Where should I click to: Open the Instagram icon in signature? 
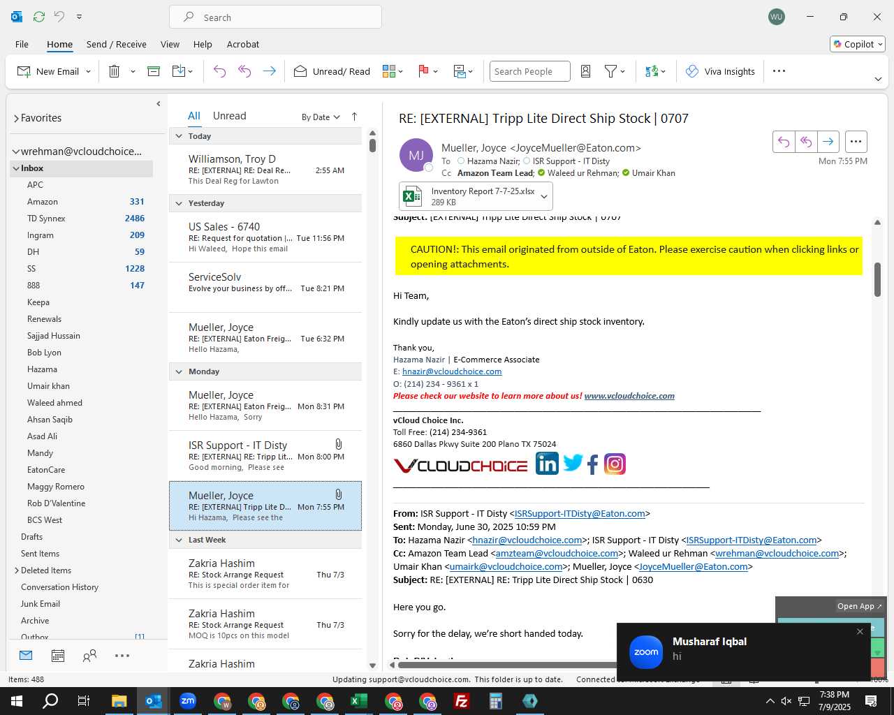(615, 464)
